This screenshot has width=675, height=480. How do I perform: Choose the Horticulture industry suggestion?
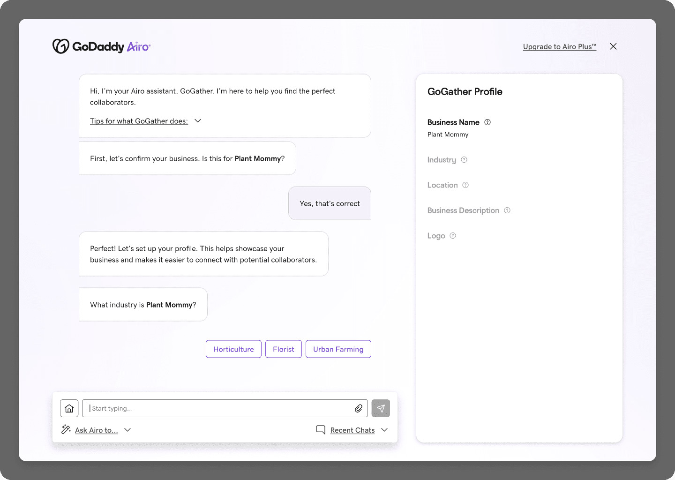pos(233,349)
